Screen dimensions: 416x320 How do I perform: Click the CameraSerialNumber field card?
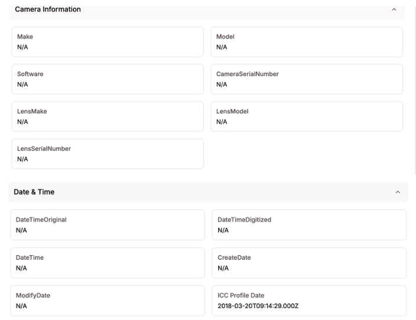[x=307, y=79]
